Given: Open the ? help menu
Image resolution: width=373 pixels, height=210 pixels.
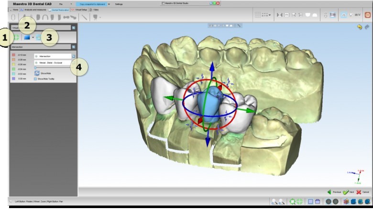Looking at the screenshot, I should (71, 4).
